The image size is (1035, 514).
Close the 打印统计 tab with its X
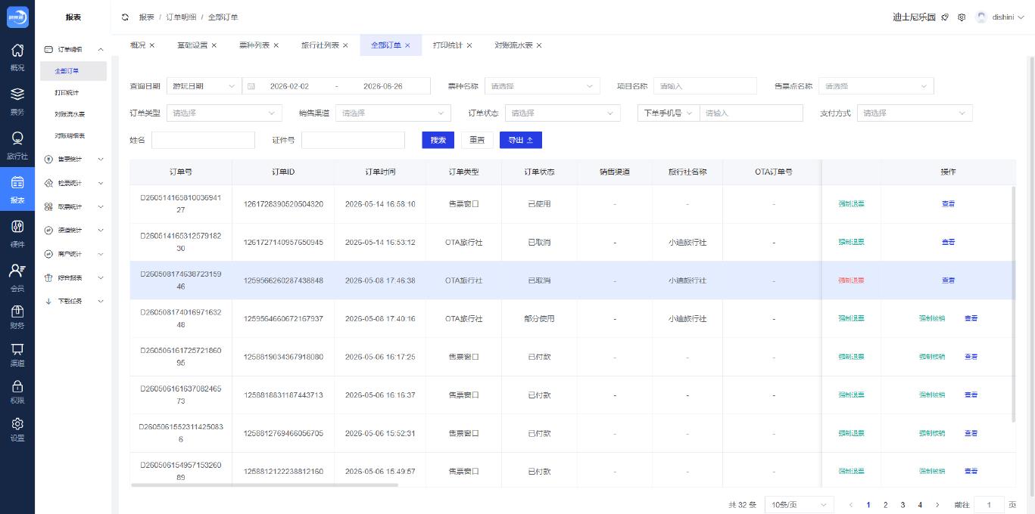tap(469, 45)
